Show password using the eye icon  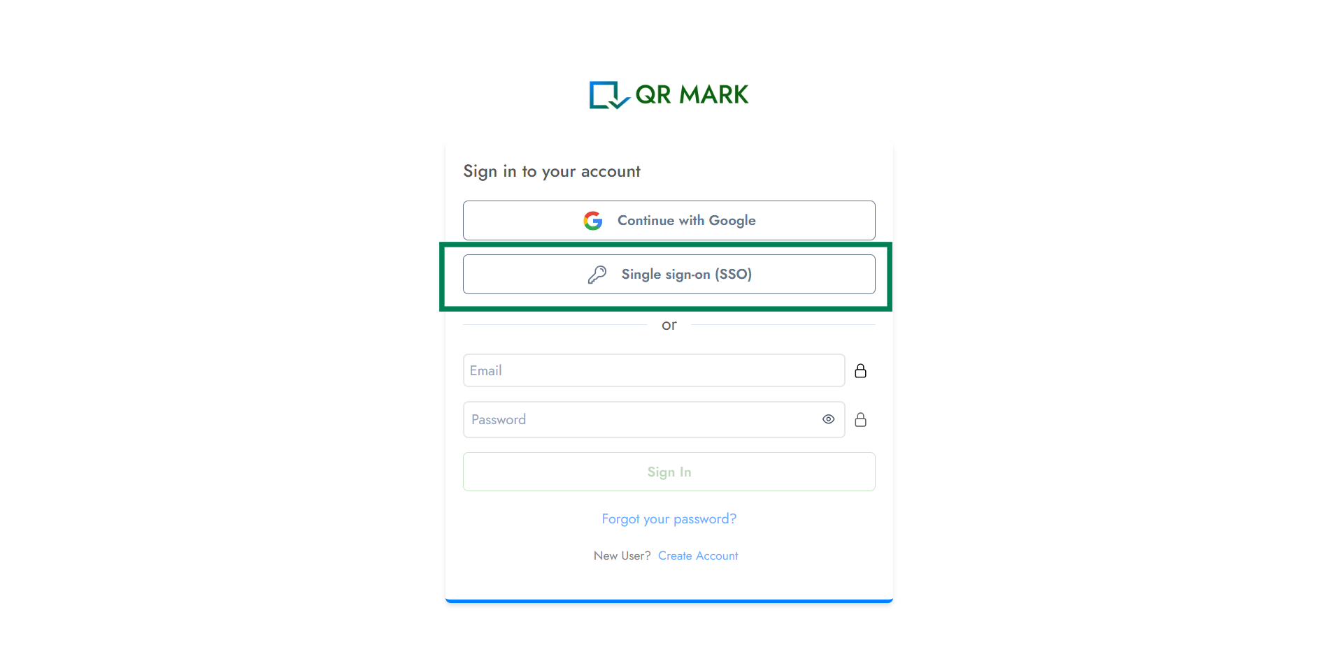(x=828, y=419)
